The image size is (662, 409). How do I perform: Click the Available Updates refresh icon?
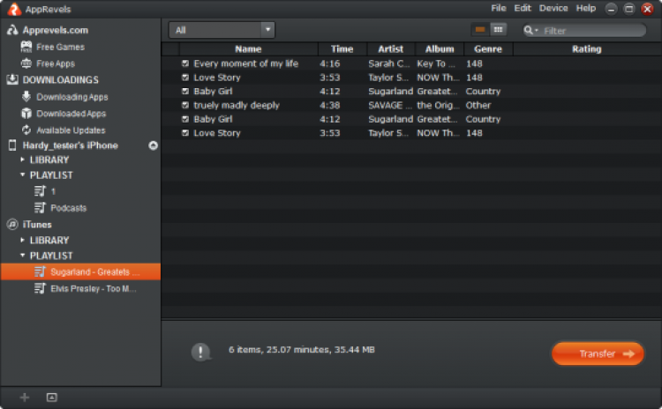[x=26, y=130]
